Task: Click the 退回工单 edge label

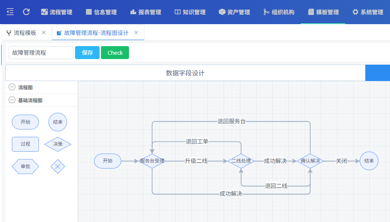Action: [197, 142]
